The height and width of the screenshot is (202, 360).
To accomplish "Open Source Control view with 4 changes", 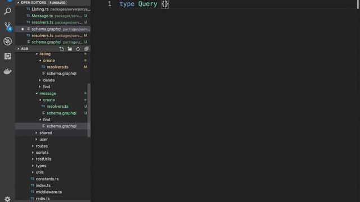I will click(7, 26).
